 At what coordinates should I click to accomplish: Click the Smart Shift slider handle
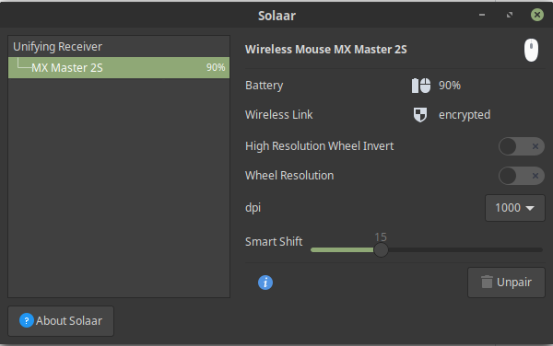381,250
